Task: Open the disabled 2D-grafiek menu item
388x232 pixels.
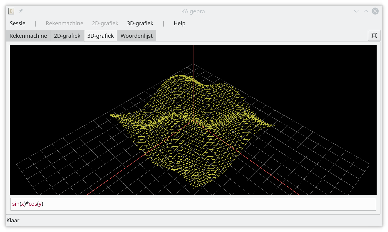Action: [105, 24]
